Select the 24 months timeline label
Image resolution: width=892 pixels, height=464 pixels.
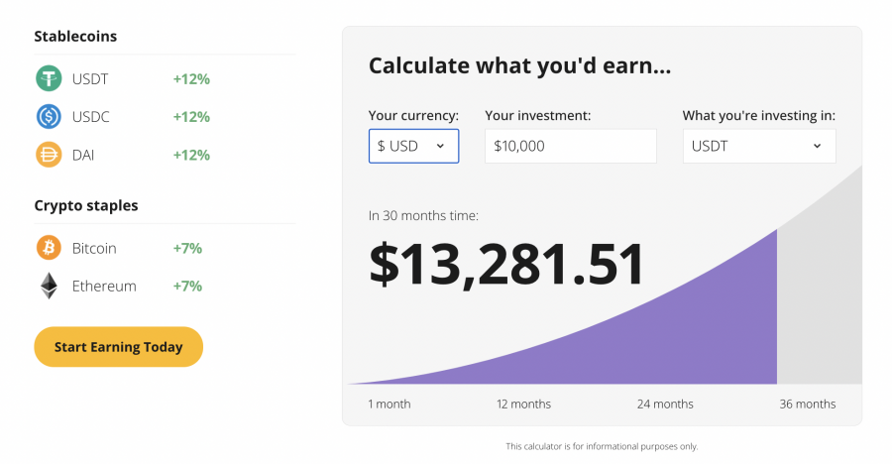pos(665,404)
